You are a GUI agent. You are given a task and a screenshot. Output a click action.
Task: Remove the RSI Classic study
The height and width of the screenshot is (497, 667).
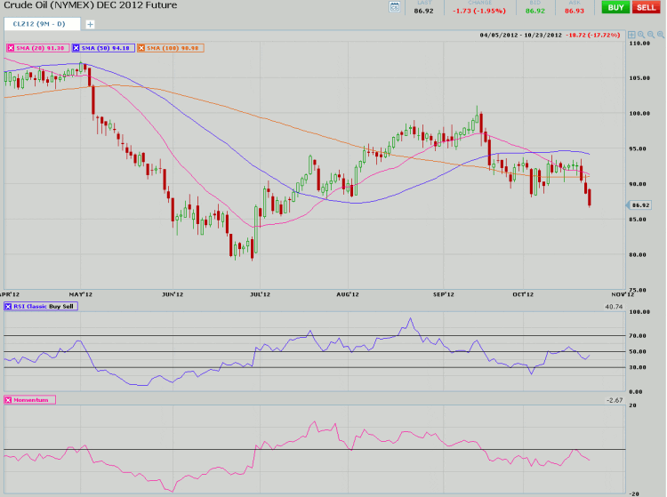(10, 306)
